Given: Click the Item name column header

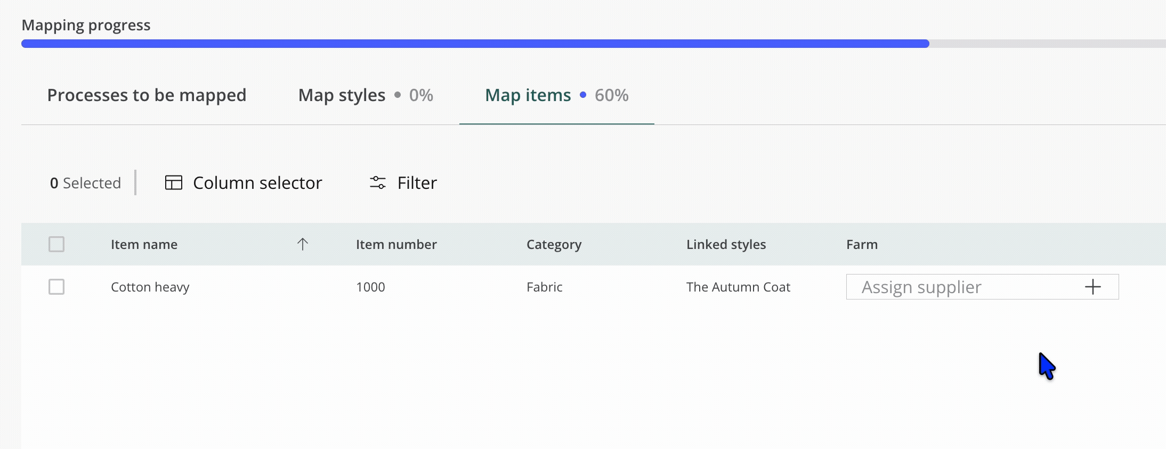Looking at the screenshot, I should pos(144,245).
